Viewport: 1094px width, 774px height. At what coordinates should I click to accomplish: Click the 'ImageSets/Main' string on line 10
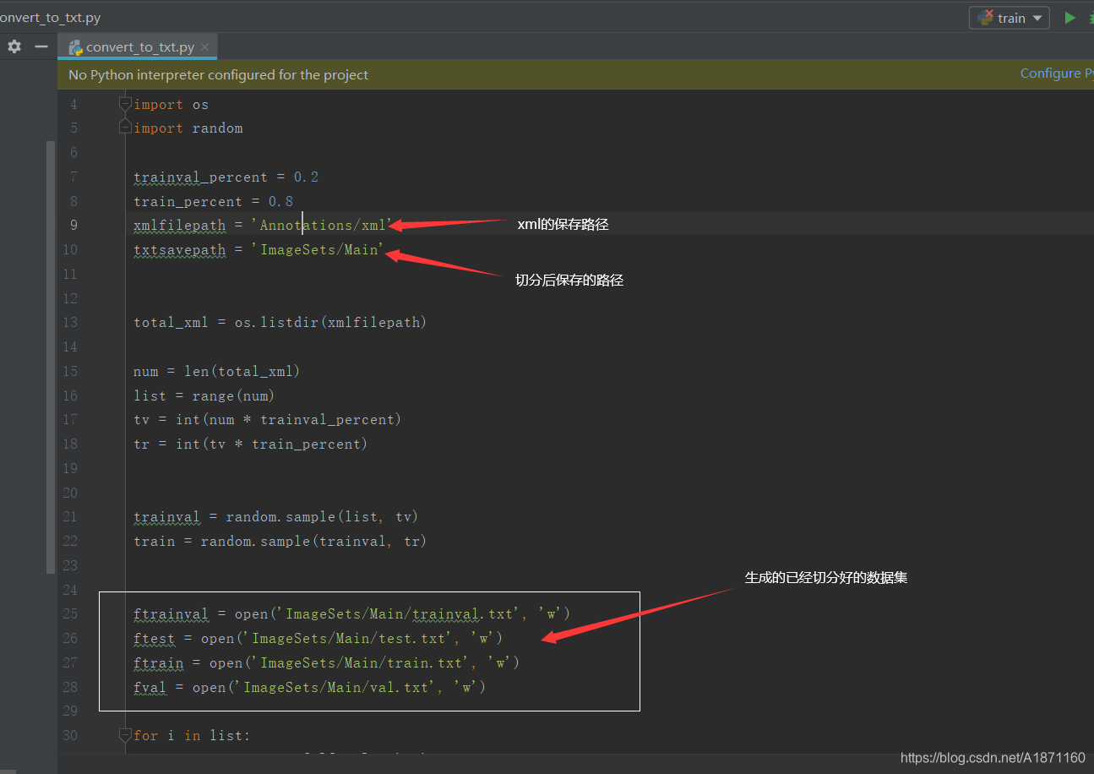click(x=318, y=250)
